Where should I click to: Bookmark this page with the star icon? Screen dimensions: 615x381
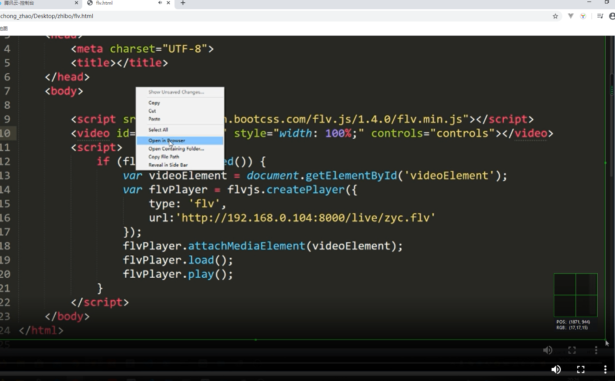555,16
